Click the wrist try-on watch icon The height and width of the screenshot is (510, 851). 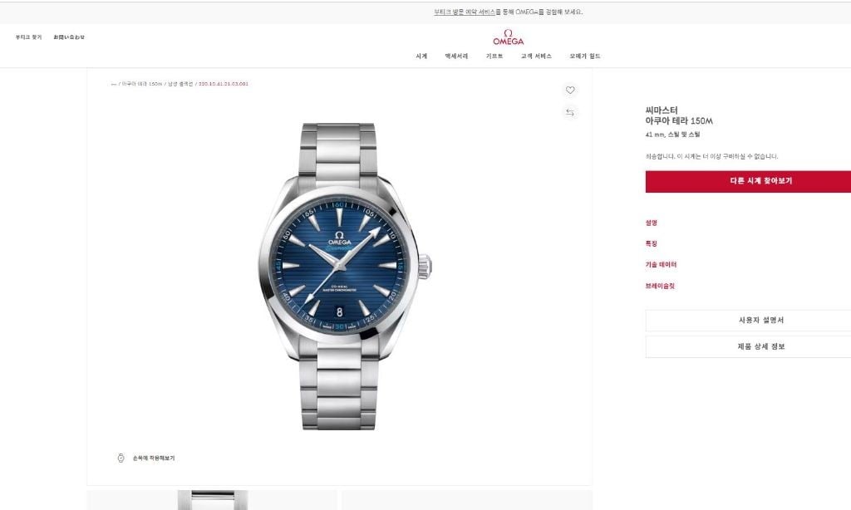(121, 458)
